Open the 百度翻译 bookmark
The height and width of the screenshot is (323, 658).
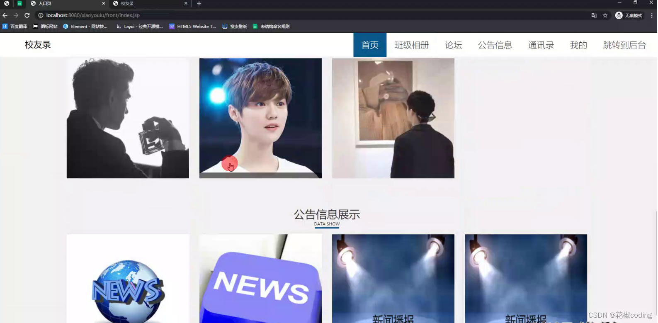(x=15, y=27)
